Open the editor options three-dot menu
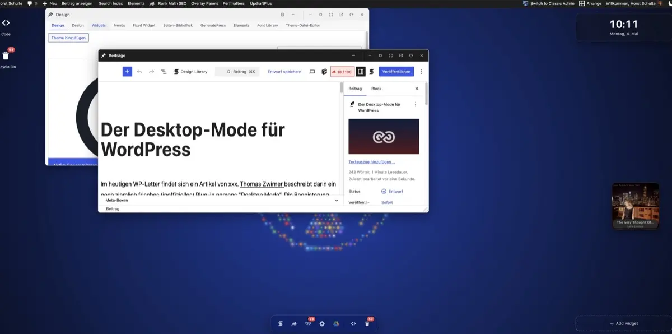Image resolution: width=672 pixels, height=334 pixels. [421, 72]
